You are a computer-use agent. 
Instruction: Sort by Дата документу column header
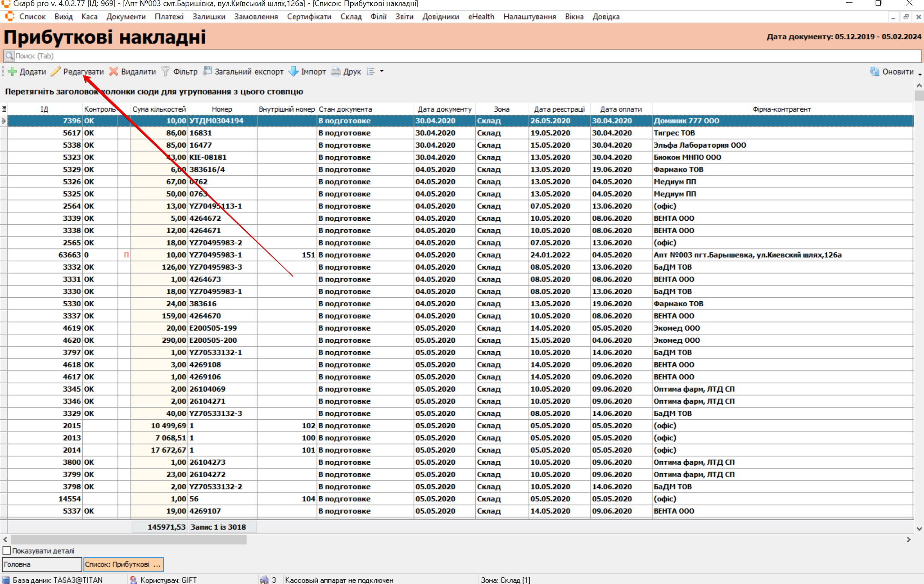click(x=444, y=109)
